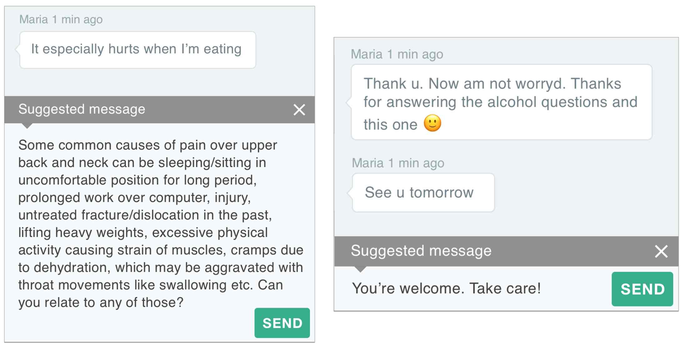The height and width of the screenshot is (344, 683).
Task: Click the pointer triangle under the pain-causes suggestion header
Action: point(27,126)
